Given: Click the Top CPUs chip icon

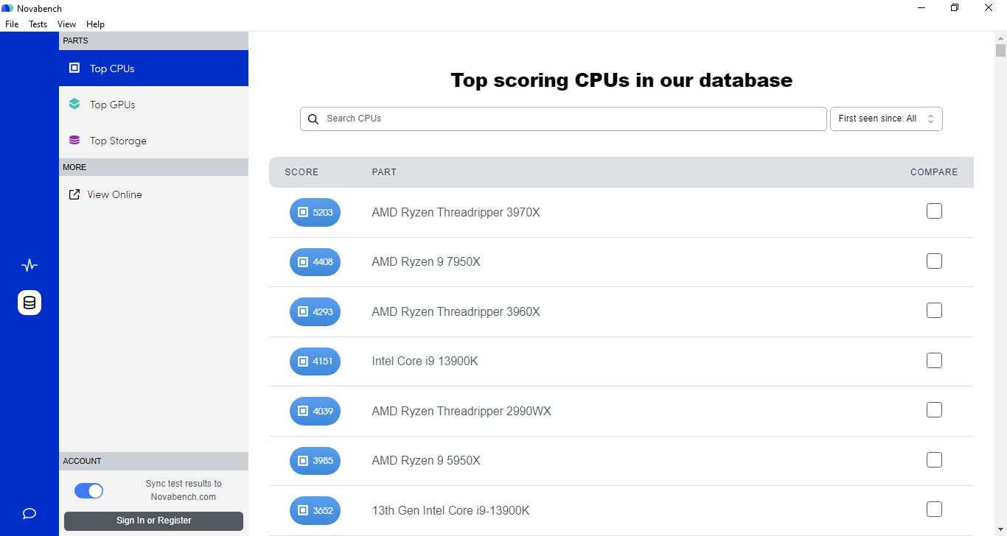Looking at the screenshot, I should pos(74,68).
